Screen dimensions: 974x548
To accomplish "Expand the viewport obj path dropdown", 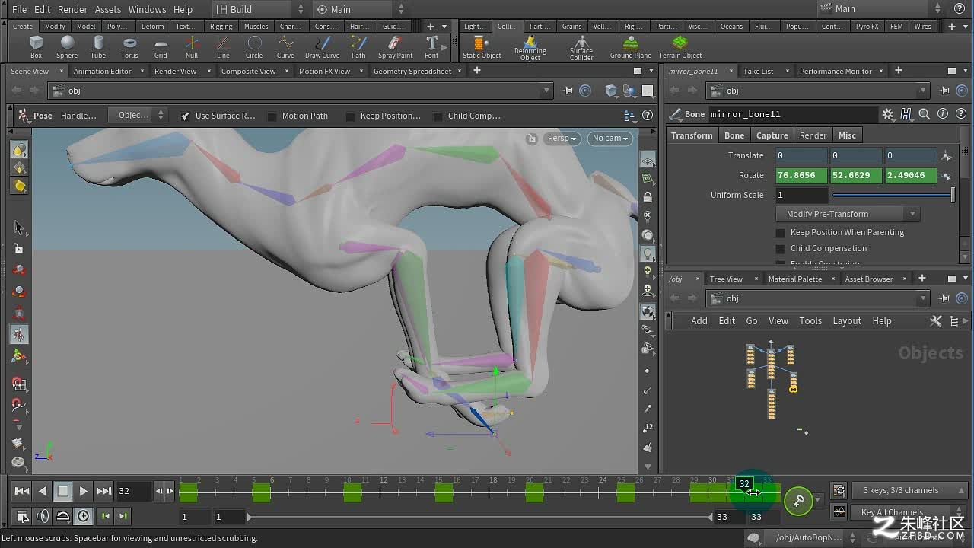I will coord(546,91).
